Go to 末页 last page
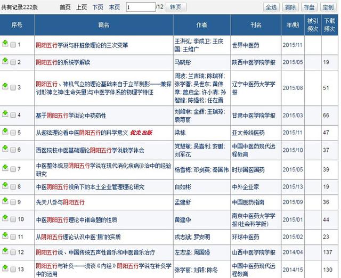The image size is (341, 278). (x=115, y=7)
